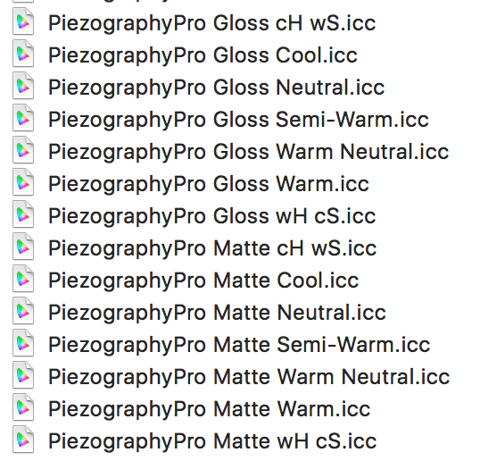Click the icon beside Gloss Cool.icc
This screenshot has width=480, height=461.
pos(23,54)
